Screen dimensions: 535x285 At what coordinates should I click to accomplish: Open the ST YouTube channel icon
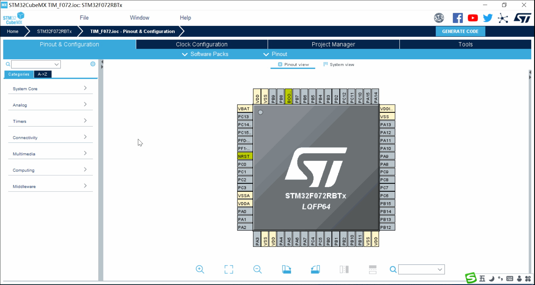pyautogui.click(x=472, y=18)
